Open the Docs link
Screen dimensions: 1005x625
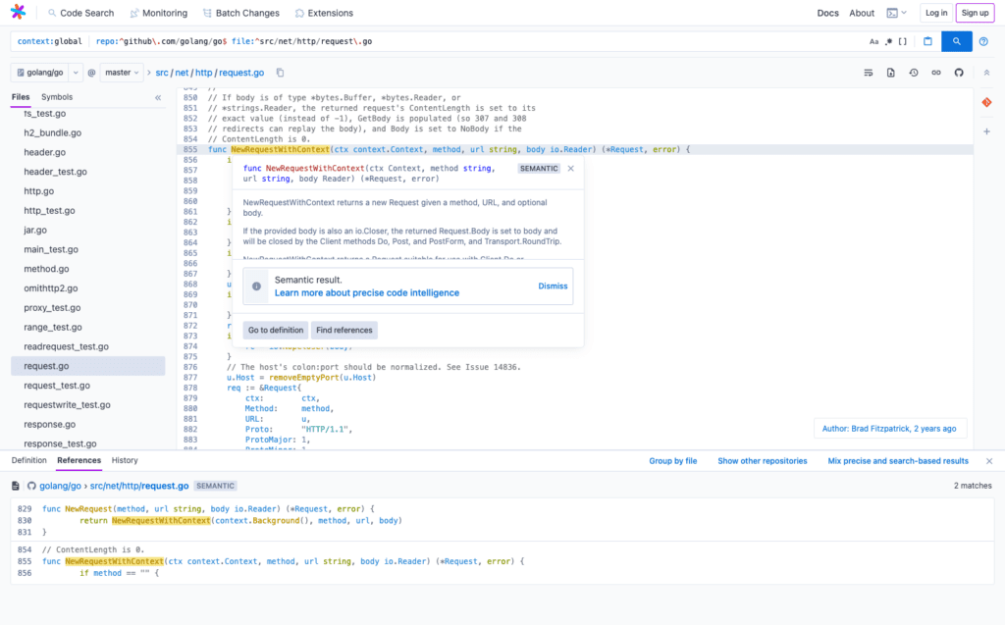tap(827, 13)
